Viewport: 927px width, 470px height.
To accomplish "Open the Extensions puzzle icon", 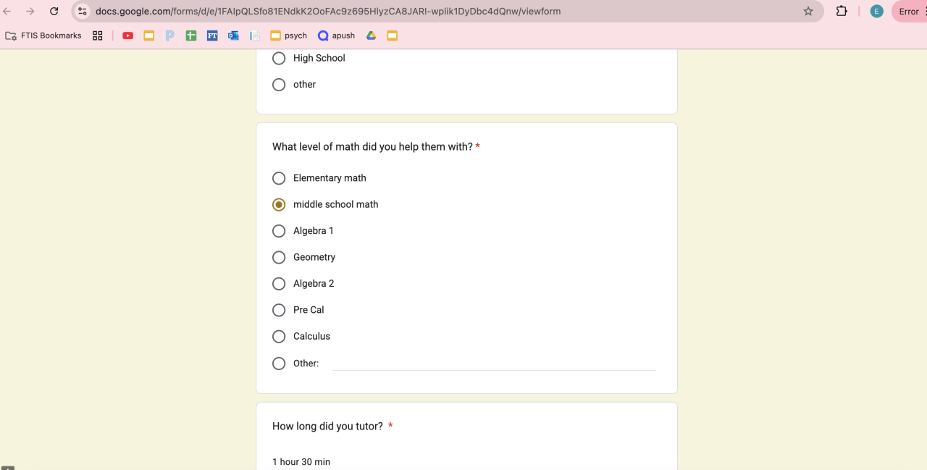I will pos(842,12).
